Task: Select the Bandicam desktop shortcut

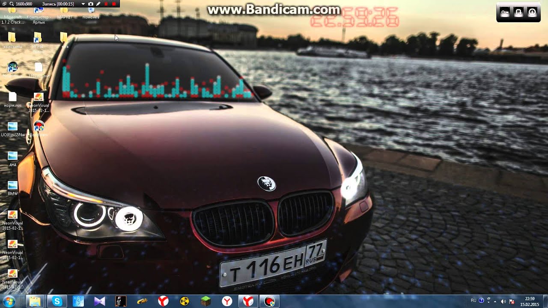Action: [39, 129]
